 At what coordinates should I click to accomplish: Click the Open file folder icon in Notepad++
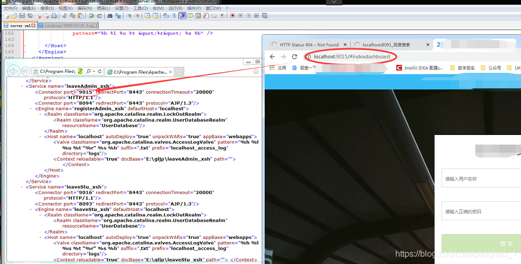14,16
